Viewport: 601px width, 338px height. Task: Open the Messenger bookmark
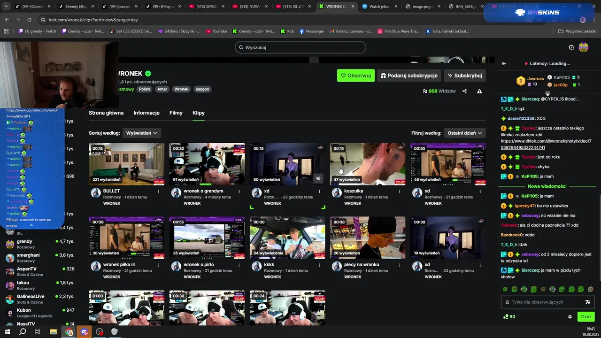point(311,31)
